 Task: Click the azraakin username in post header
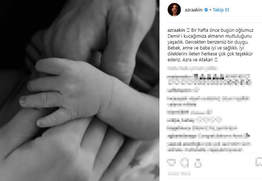pyautogui.click(x=193, y=10)
